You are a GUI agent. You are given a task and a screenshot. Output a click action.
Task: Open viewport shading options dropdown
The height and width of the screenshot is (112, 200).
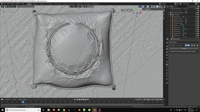pyautogui.click(x=163, y=6)
